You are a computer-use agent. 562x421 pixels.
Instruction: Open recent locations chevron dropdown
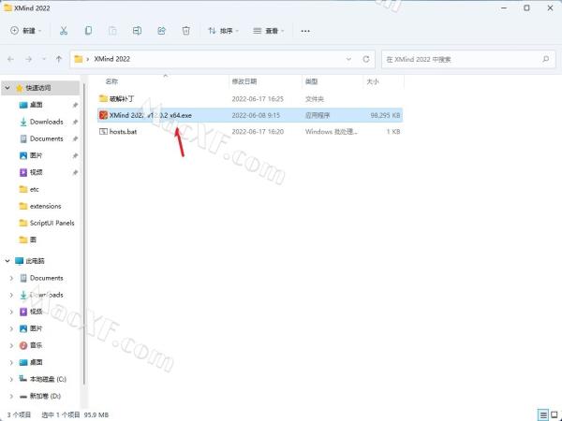(x=44, y=59)
